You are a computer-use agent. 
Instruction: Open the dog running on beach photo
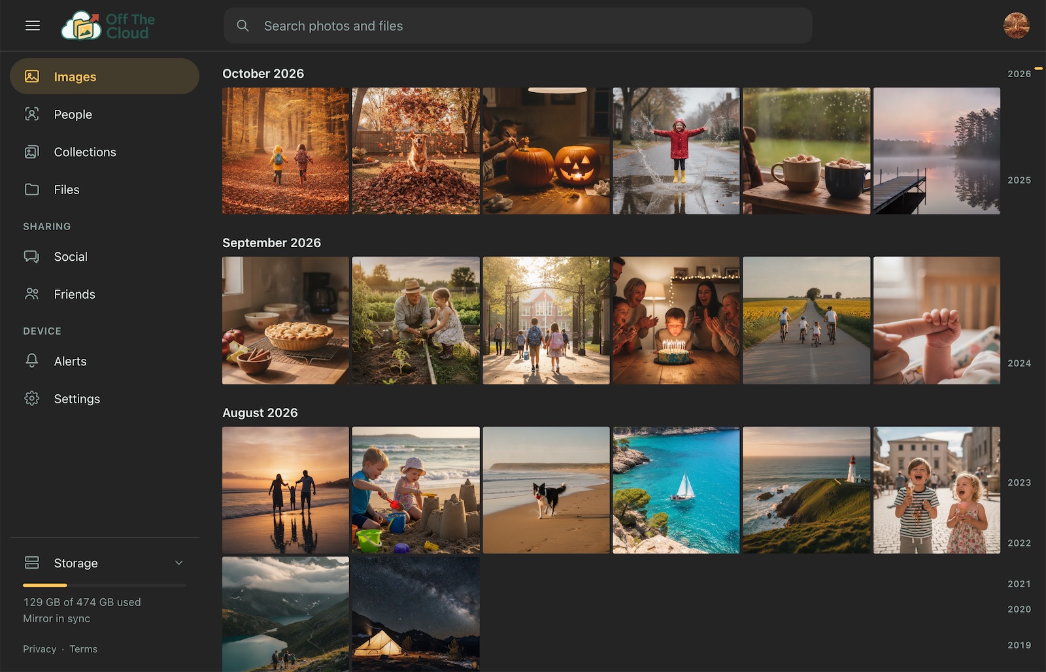click(x=546, y=490)
